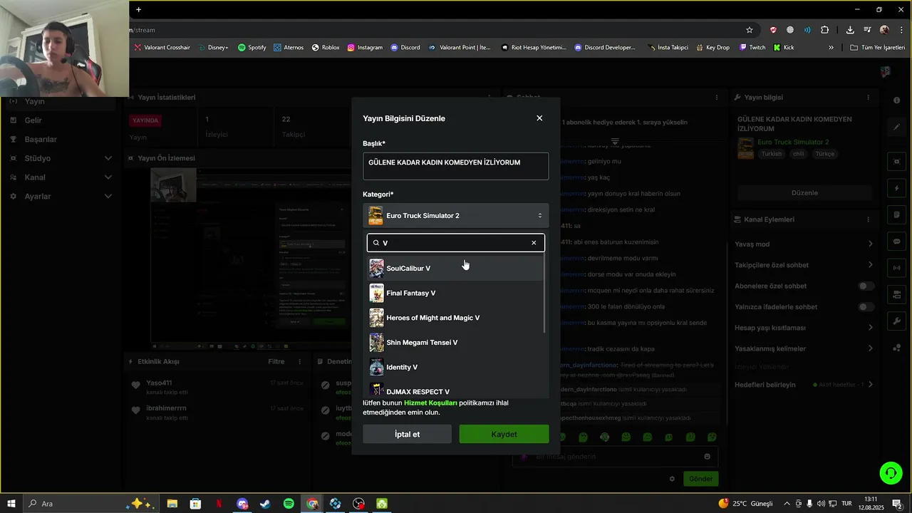Open the Spotify bookmark
The width and height of the screenshot is (912, 513).
pos(252,48)
